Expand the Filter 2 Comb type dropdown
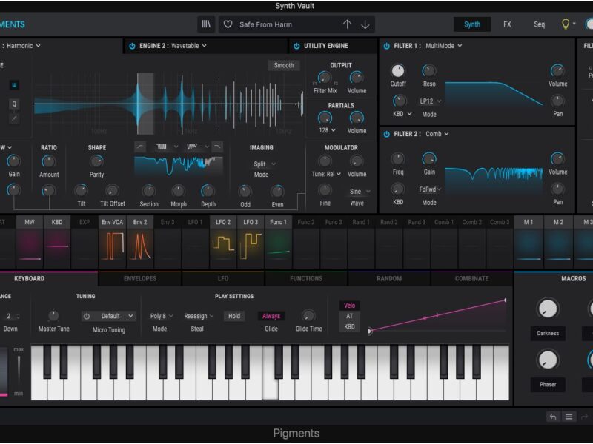 pyautogui.click(x=437, y=134)
